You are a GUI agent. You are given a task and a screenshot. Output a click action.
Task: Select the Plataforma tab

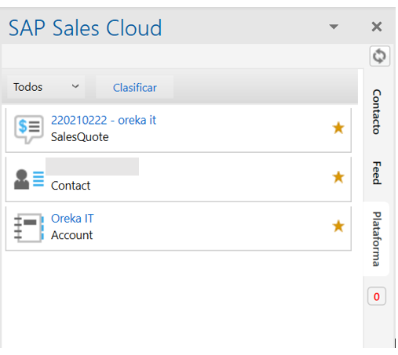377,239
